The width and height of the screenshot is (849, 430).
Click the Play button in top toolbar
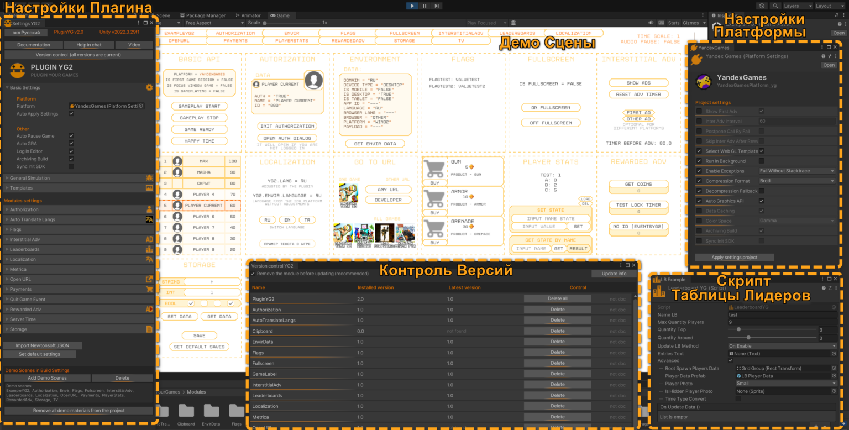point(412,6)
